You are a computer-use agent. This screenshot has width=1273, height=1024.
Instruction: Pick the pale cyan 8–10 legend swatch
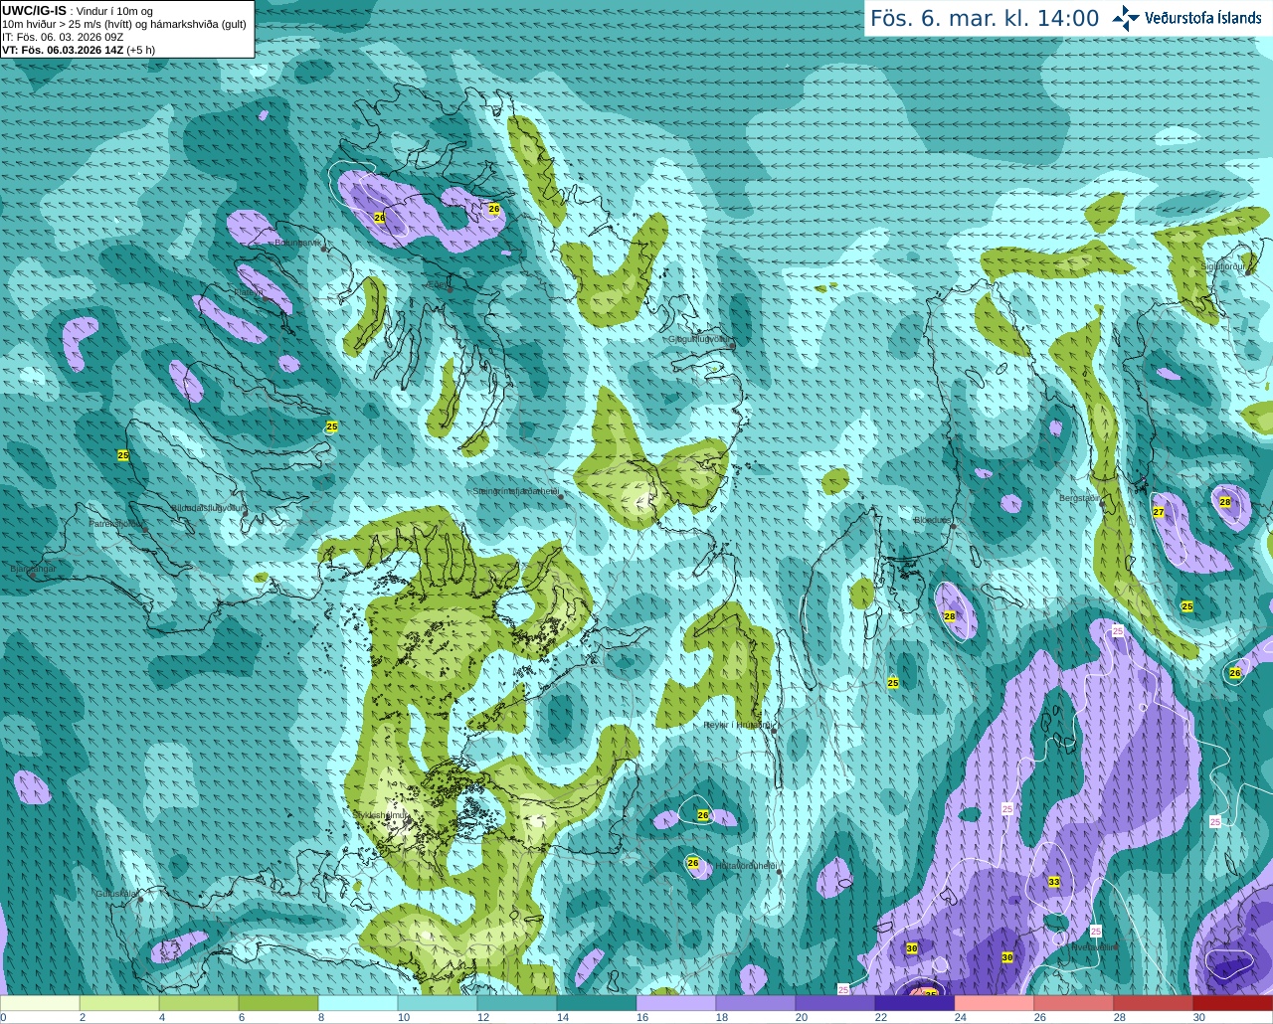coord(358,1003)
